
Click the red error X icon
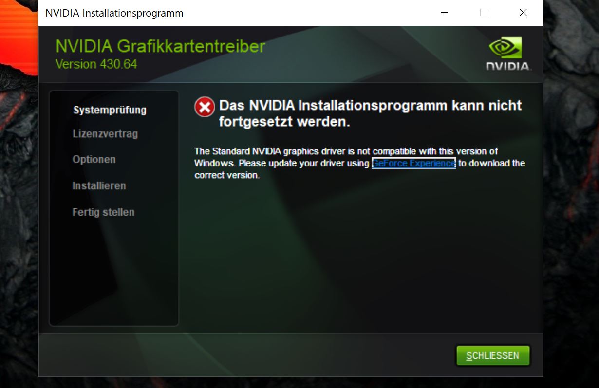[x=205, y=107]
